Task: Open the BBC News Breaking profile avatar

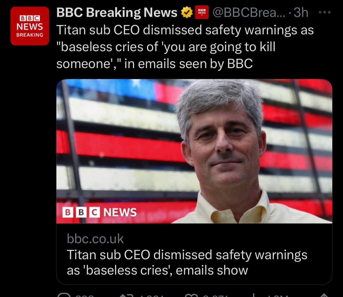Action: (30, 26)
